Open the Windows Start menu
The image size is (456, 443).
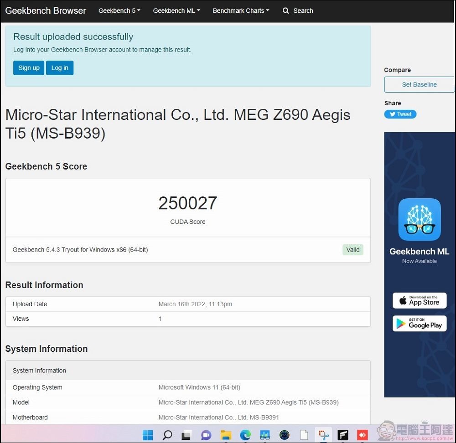click(x=148, y=435)
